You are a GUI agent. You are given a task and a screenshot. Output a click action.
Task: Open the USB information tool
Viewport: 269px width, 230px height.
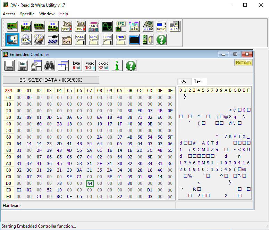point(53,40)
